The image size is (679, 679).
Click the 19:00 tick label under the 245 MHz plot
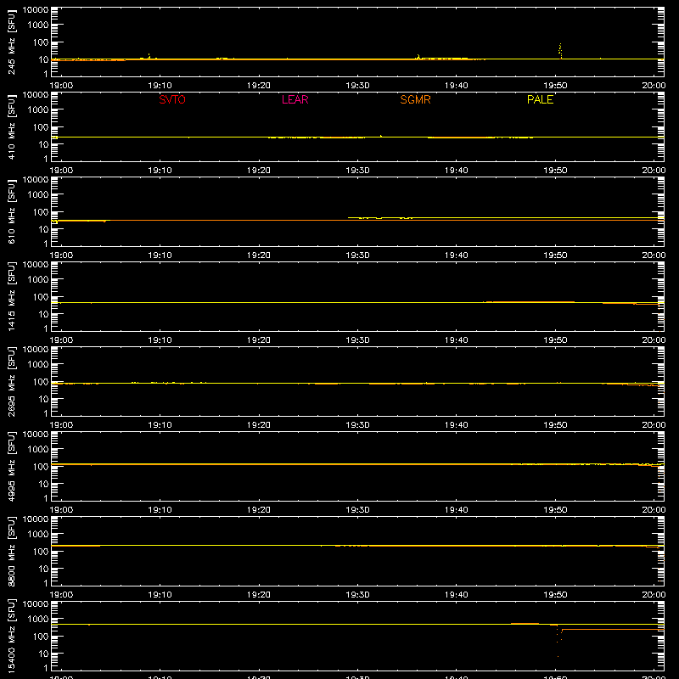61,86
